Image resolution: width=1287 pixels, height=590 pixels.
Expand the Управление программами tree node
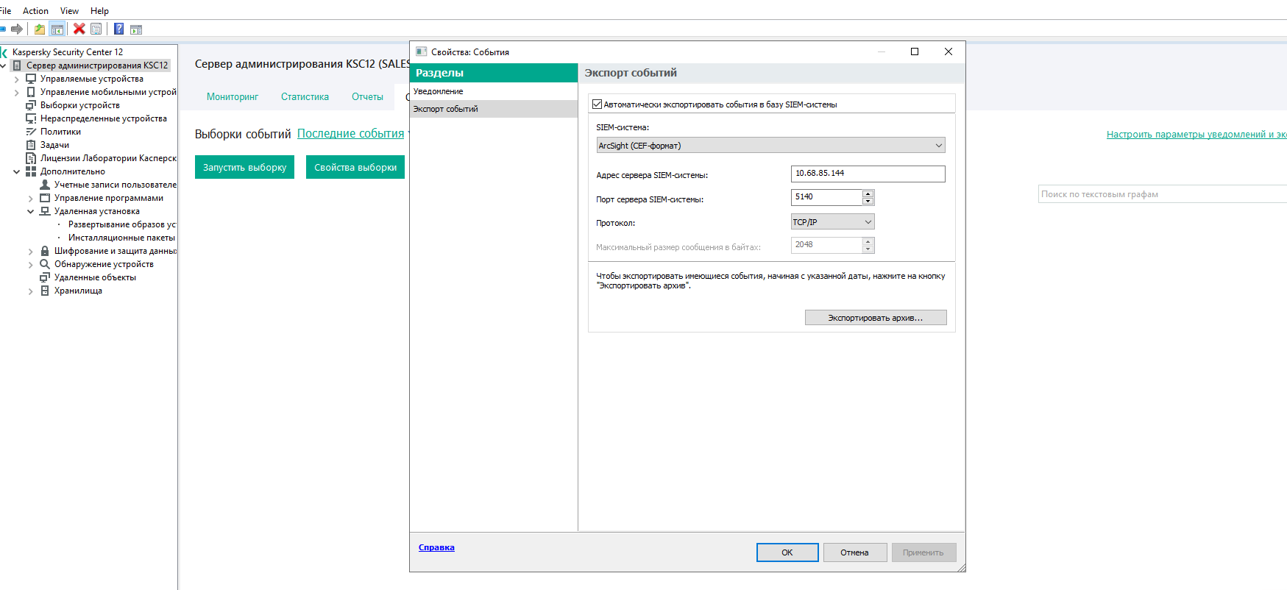[31, 198]
